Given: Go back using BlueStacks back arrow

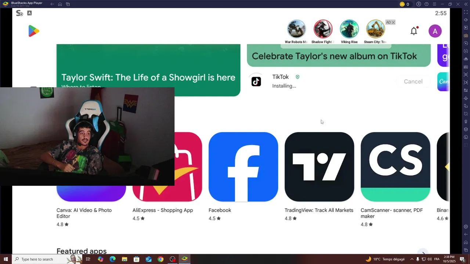Looking at the screenshot, I should click(x=52, y=4).
